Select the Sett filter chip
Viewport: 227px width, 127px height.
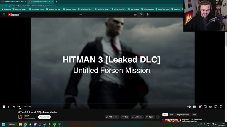click(194, 115)
